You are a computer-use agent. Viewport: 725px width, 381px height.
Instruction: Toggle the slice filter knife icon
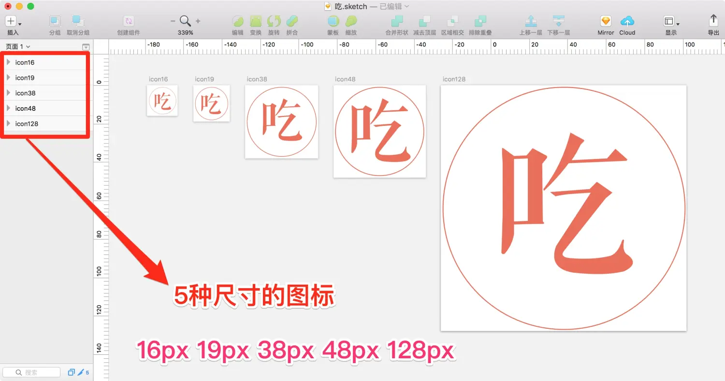point(81,372)
